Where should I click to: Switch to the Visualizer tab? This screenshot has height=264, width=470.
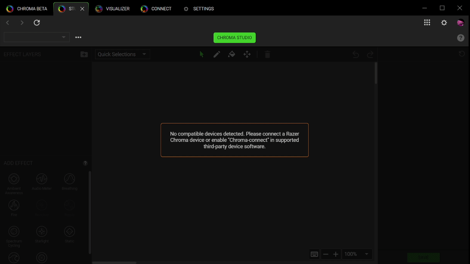coord(112,9)
